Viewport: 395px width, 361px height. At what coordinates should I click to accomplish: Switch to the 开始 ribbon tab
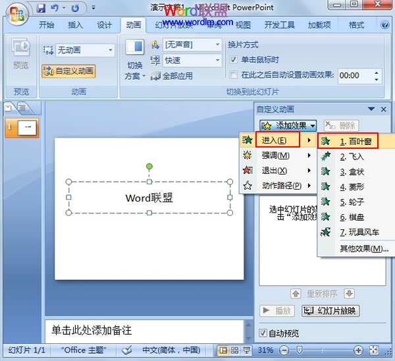tap(47, 25)
